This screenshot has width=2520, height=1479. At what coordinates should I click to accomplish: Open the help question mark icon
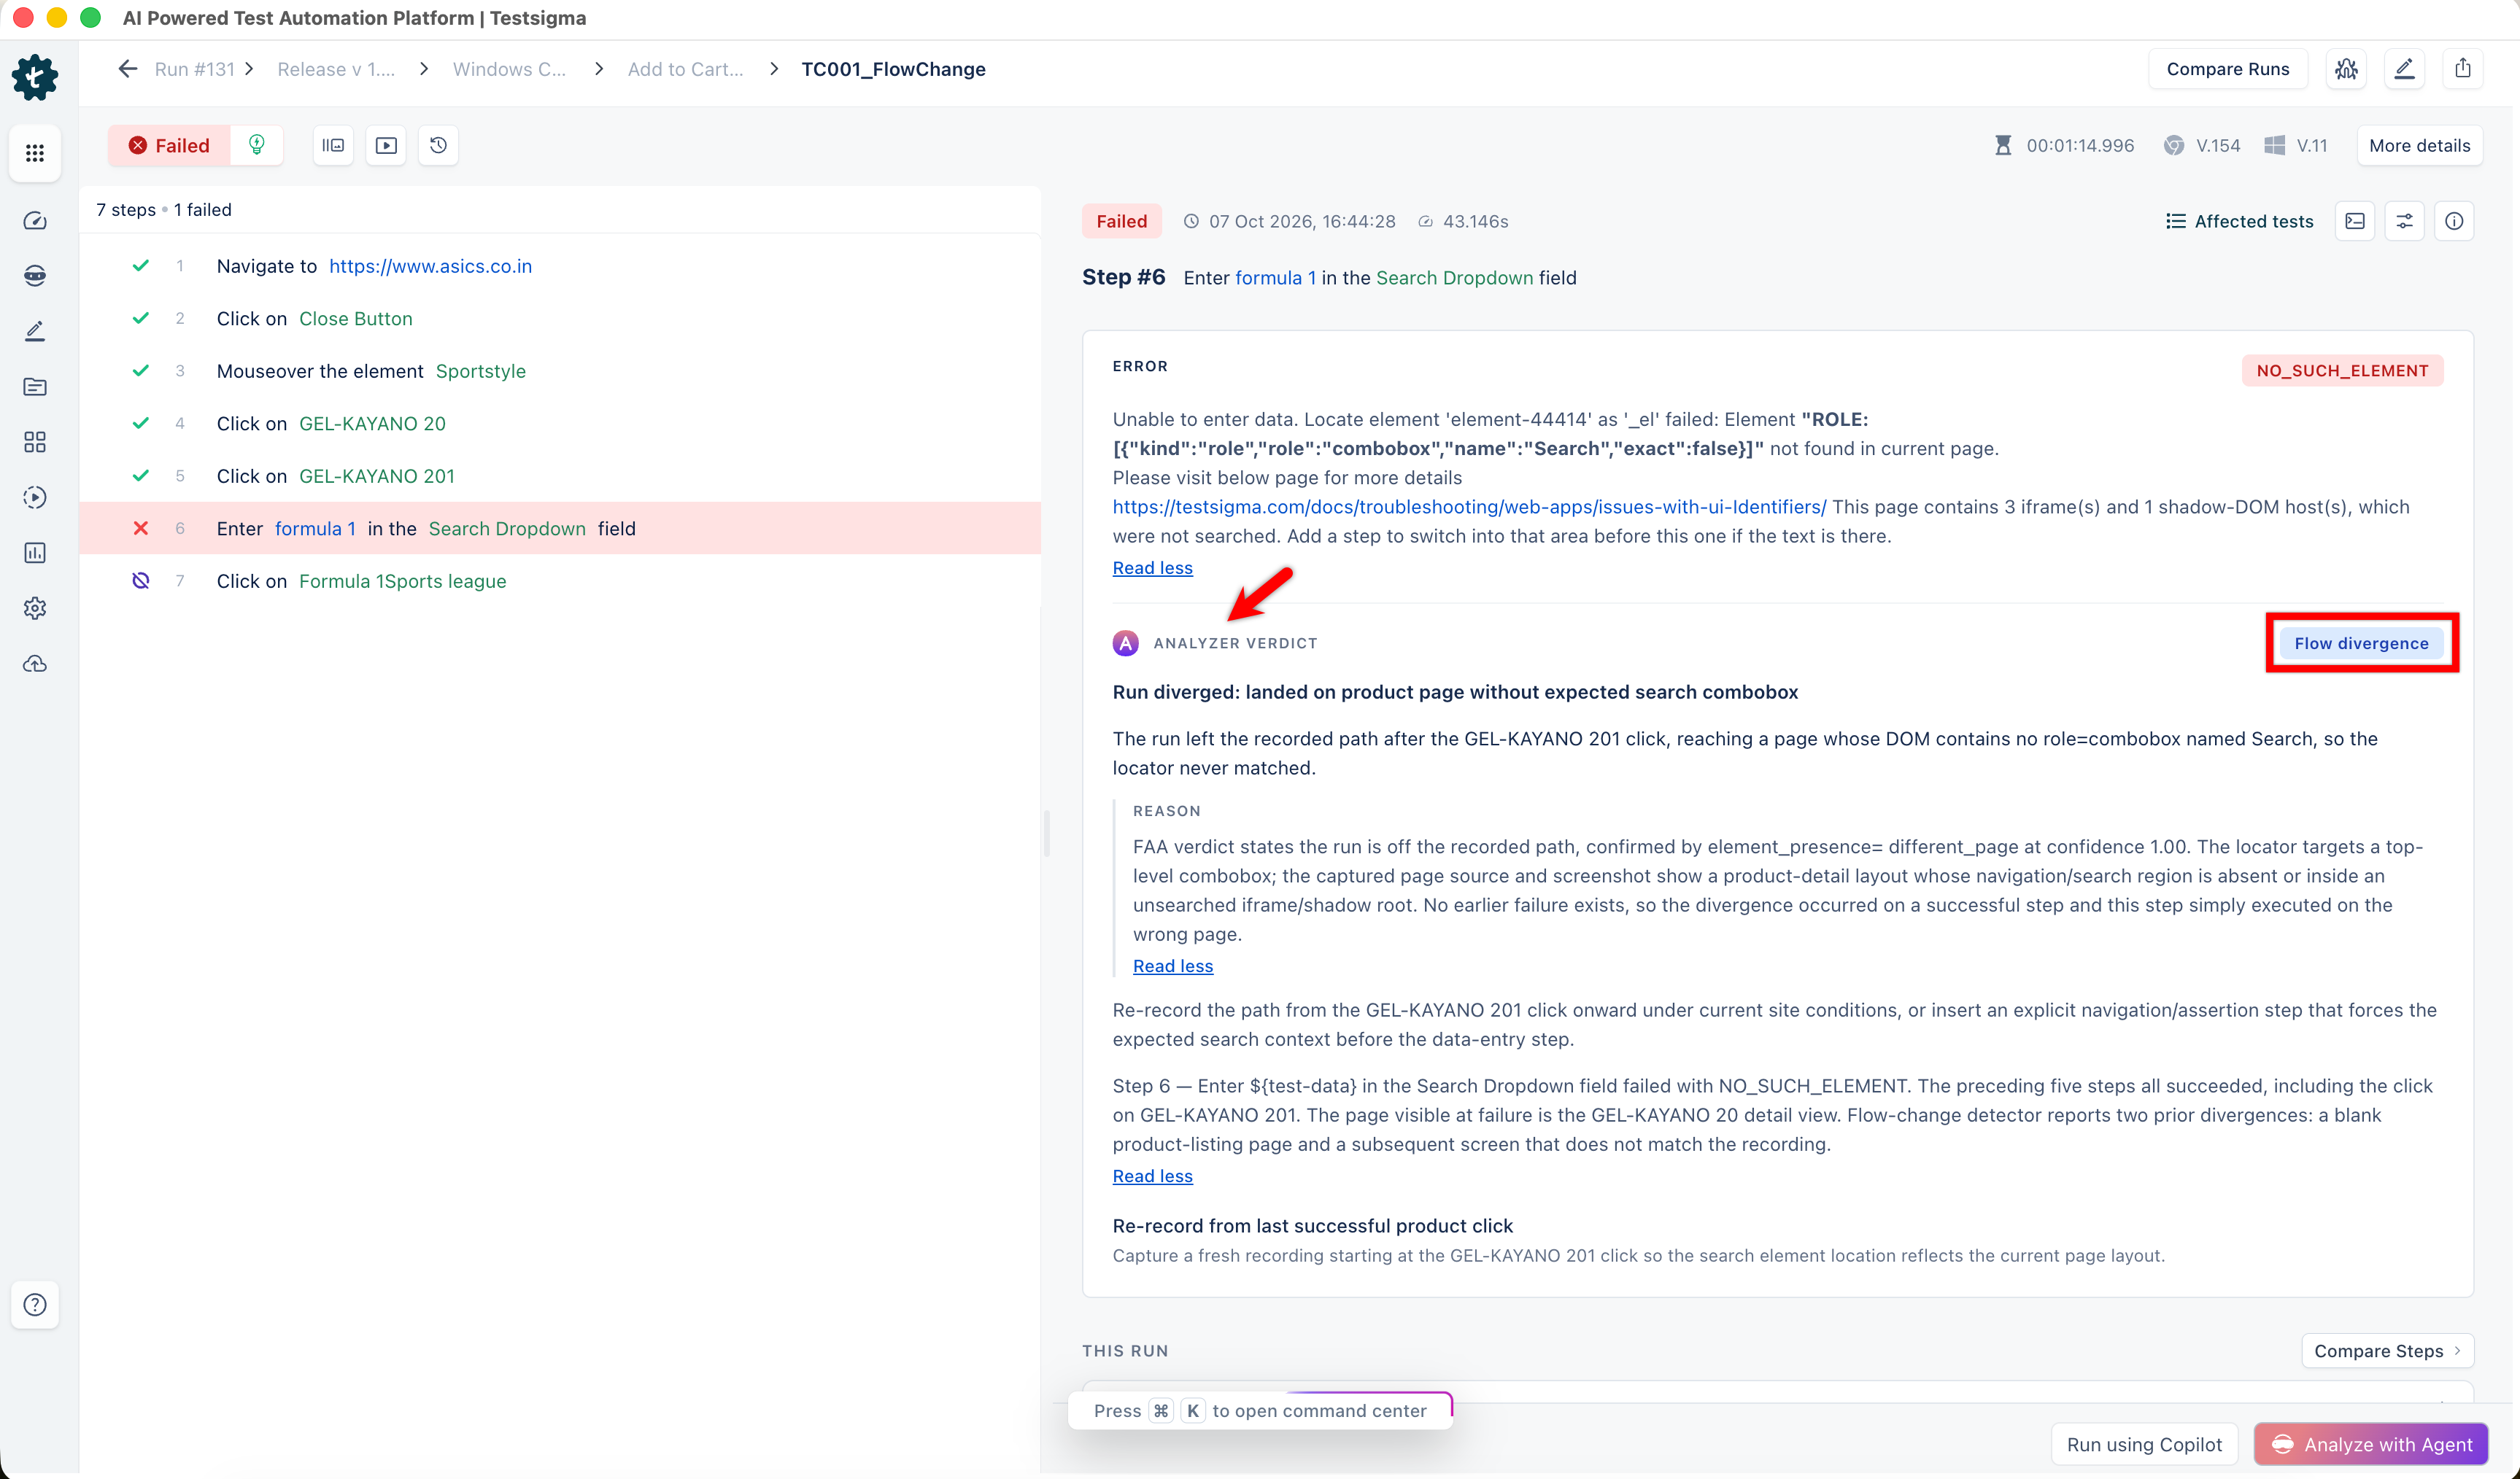35,1304
